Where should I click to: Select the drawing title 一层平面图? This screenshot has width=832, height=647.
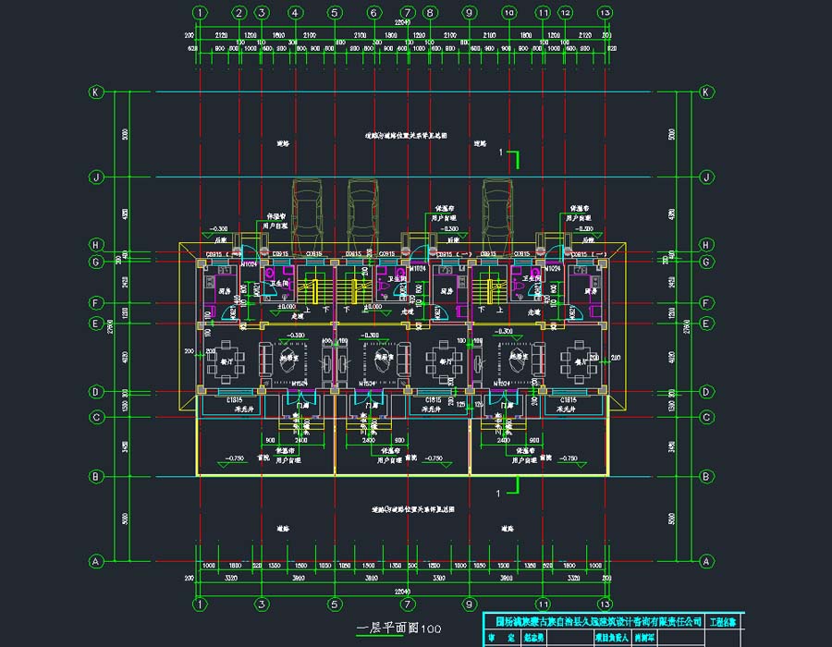tap(387, 629)
